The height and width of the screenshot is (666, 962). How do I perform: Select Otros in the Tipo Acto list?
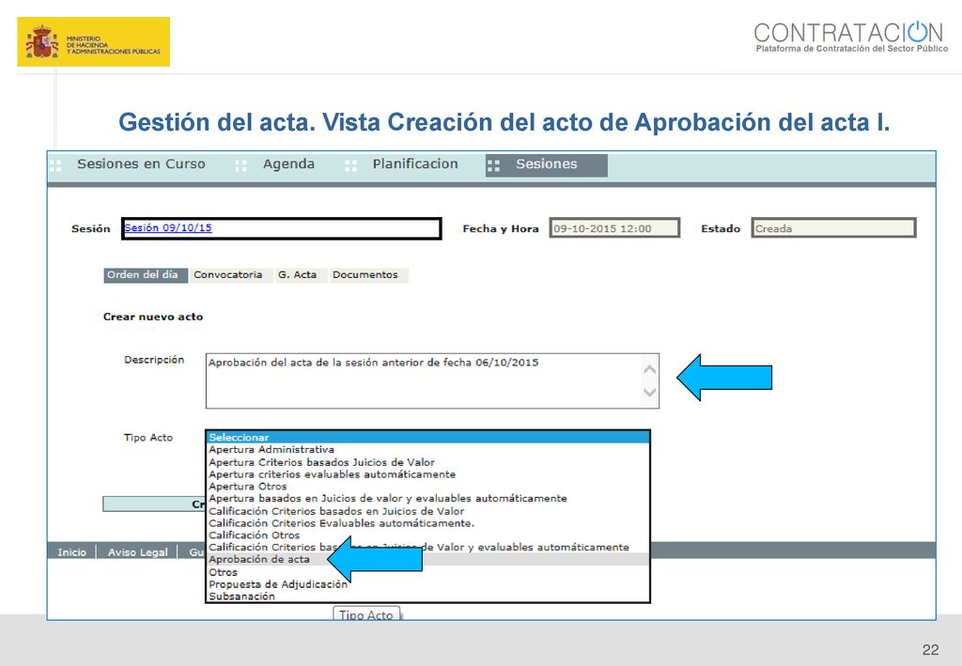[427, 572]
